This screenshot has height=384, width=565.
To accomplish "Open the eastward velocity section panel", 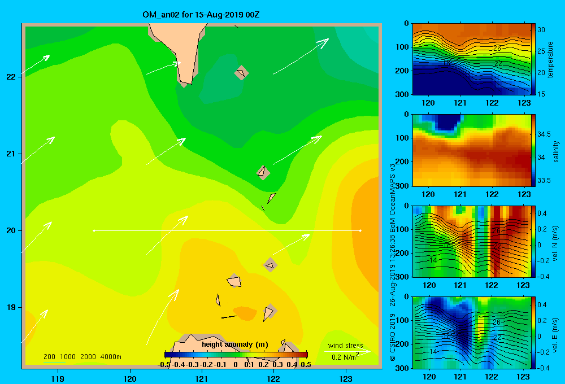I will (x=471, y=333).
